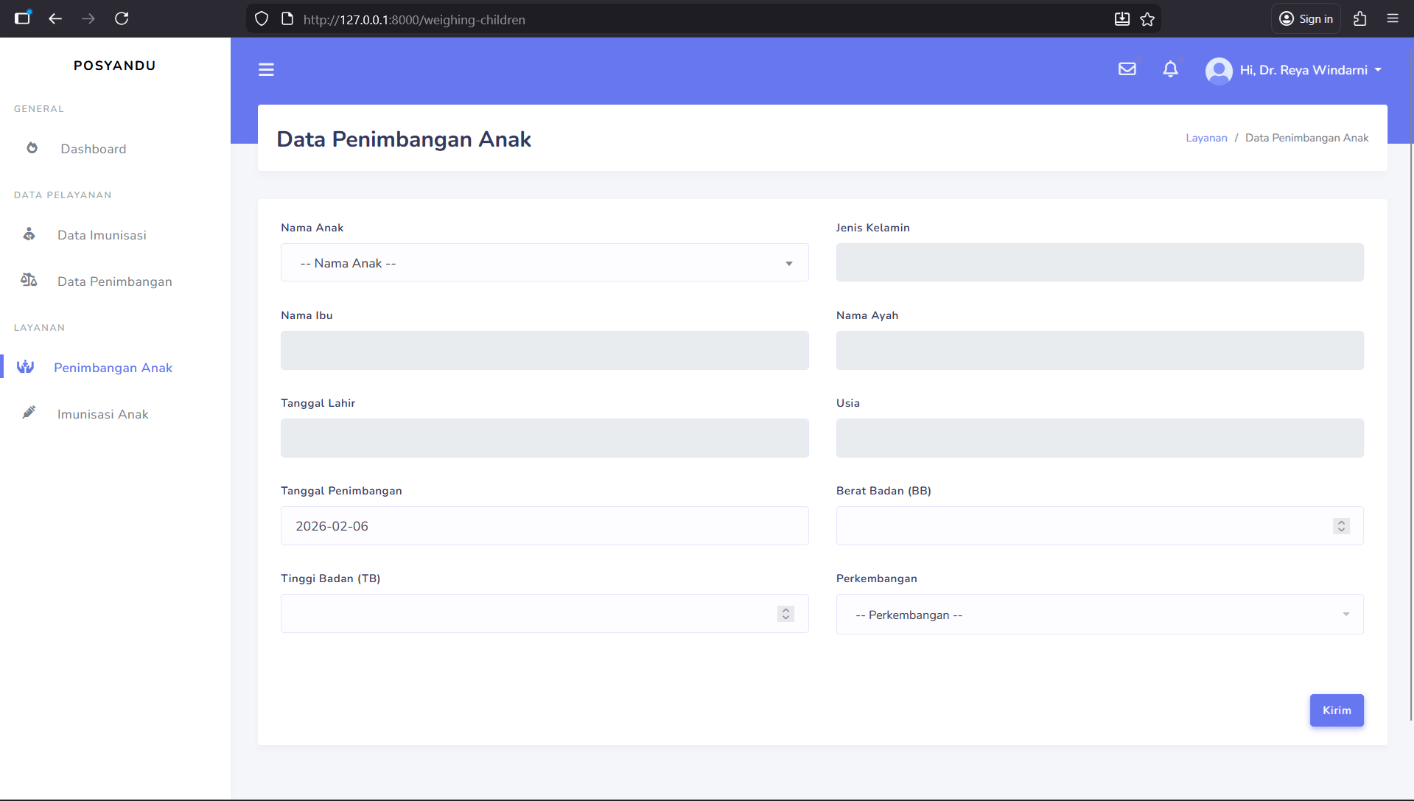Viewport: 1414px width, 801px height.
Task: Click the Data Penimbangan scale icon
Action: (29, 280)
